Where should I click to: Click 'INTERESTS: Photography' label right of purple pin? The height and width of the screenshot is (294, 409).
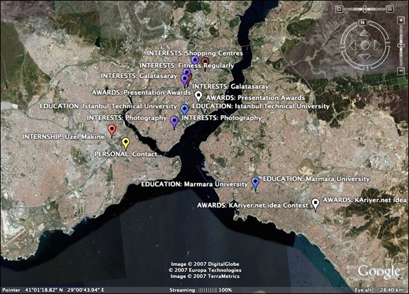pyautogui.click(x=222, y=118)
